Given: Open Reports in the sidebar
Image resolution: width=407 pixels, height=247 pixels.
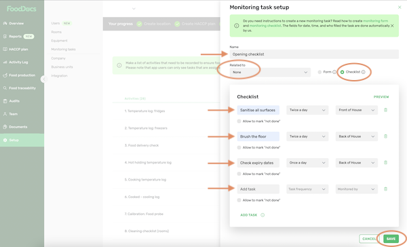Looking at the screenshot, I should pyautogui.click(x=15, y=37).
